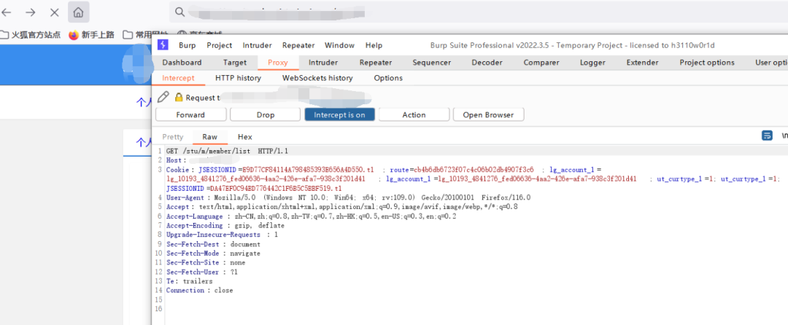Image resolution: width=788 pixels, height=325 pixels.
Task: Click the Sec-Fetch-Mode header line
Action: click(214, 254)
